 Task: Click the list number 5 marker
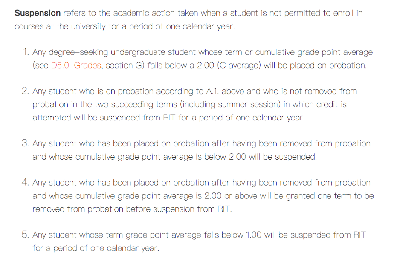25,235
